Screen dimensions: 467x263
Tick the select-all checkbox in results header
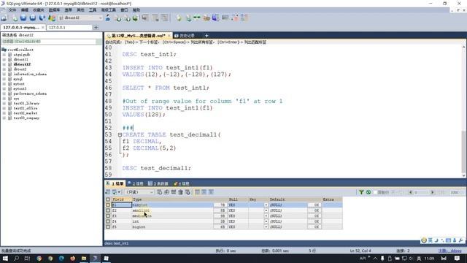click(x=108, y=199)
